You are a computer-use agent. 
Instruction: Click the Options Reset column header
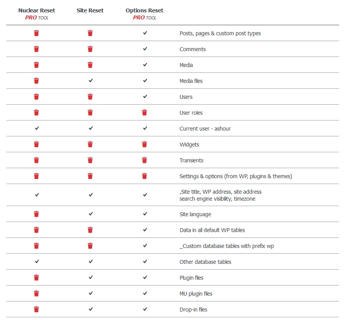click(144, 11)
